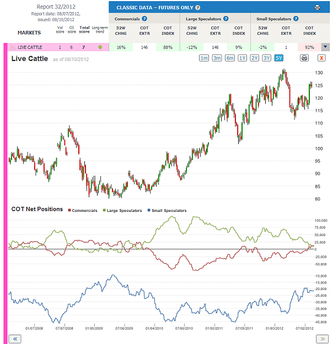Switch chart to 1Y range

[x=242, y=58]
